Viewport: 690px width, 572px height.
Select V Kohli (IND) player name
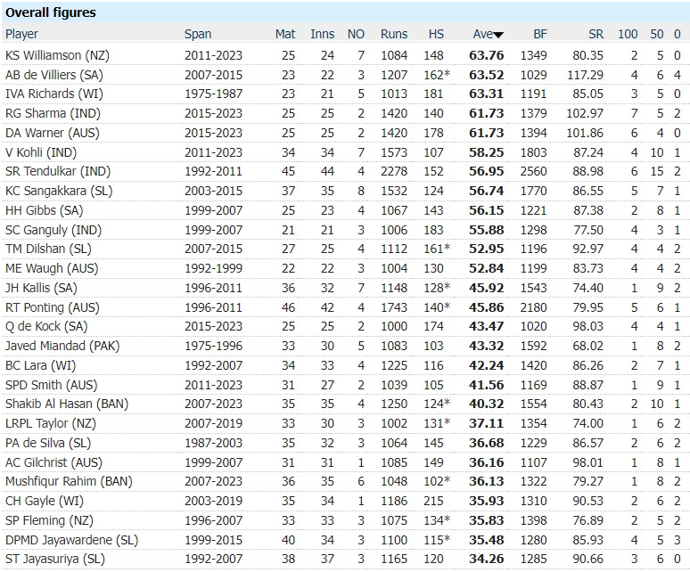pyautogui.click(x=41, y=152)
